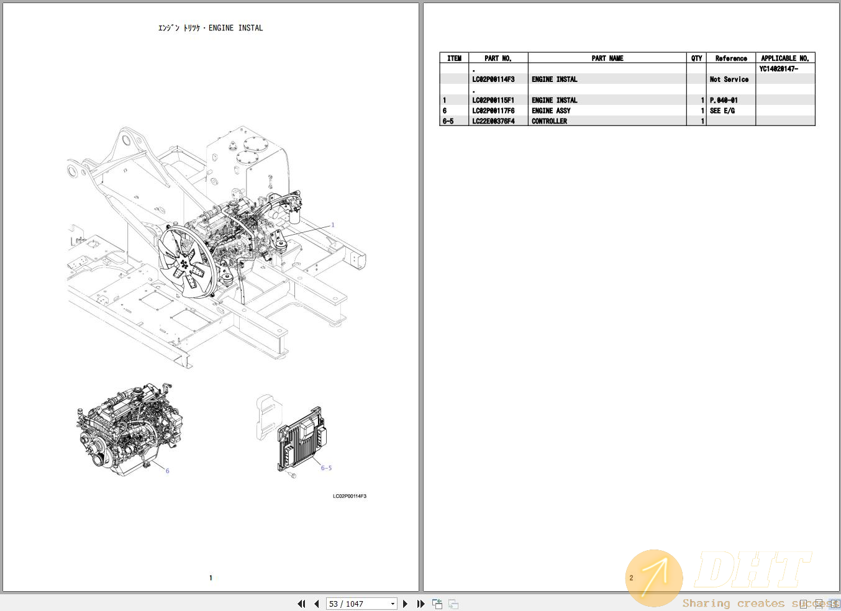This screenshot has width=841, height=611.
Task: Click the ITEM column header
Action: point(454,58)
